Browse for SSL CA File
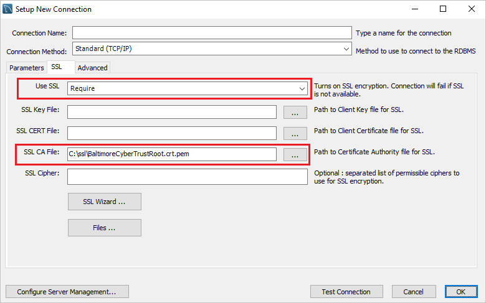 click(295, 154)
